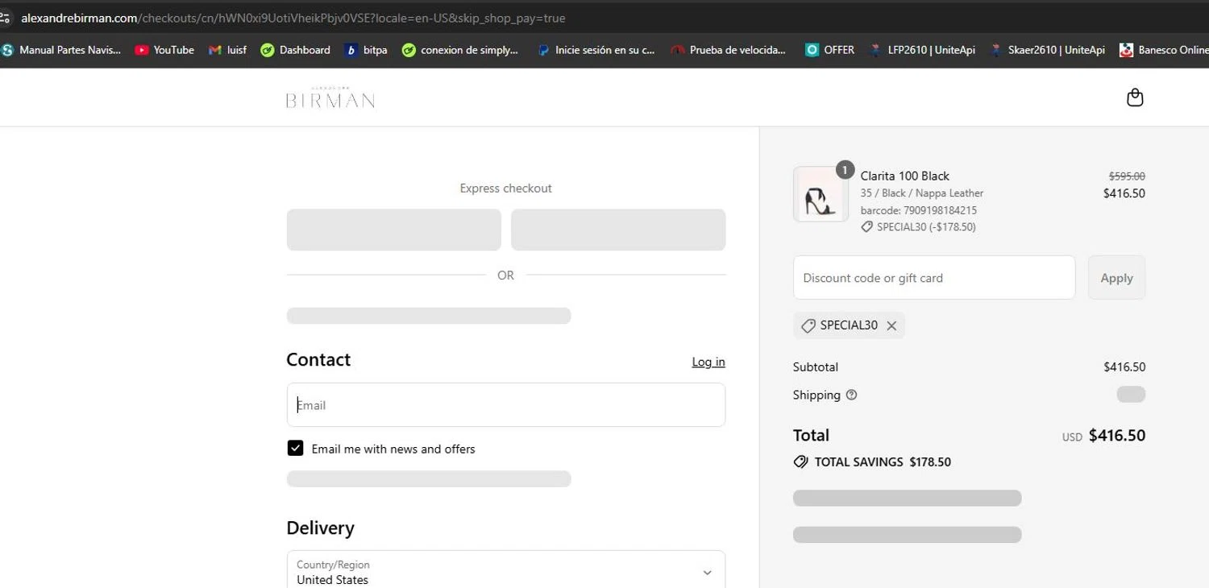Image resolution: width=1209 pixels, height=588 pixels.
Task: Click the browser address bar URL
Action: 293,18
